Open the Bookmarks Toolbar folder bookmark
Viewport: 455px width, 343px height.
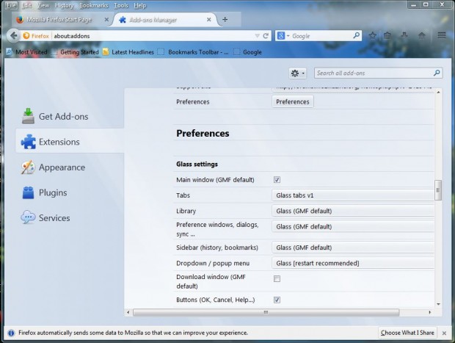pos(194,52)
